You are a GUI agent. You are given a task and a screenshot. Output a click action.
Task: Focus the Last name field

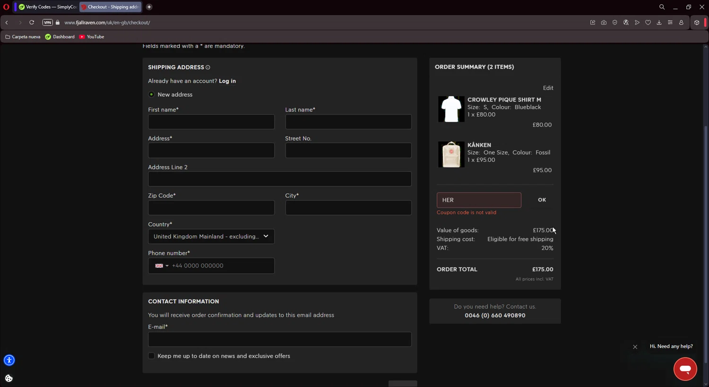tap(348, 122)
